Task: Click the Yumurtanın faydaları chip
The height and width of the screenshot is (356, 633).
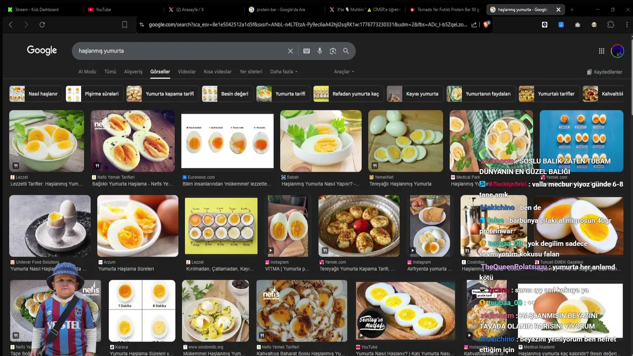Action: (x=481, y=94)
